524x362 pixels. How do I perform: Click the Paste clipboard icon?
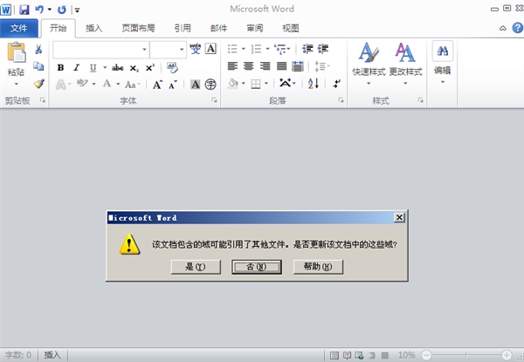point(16,52)
